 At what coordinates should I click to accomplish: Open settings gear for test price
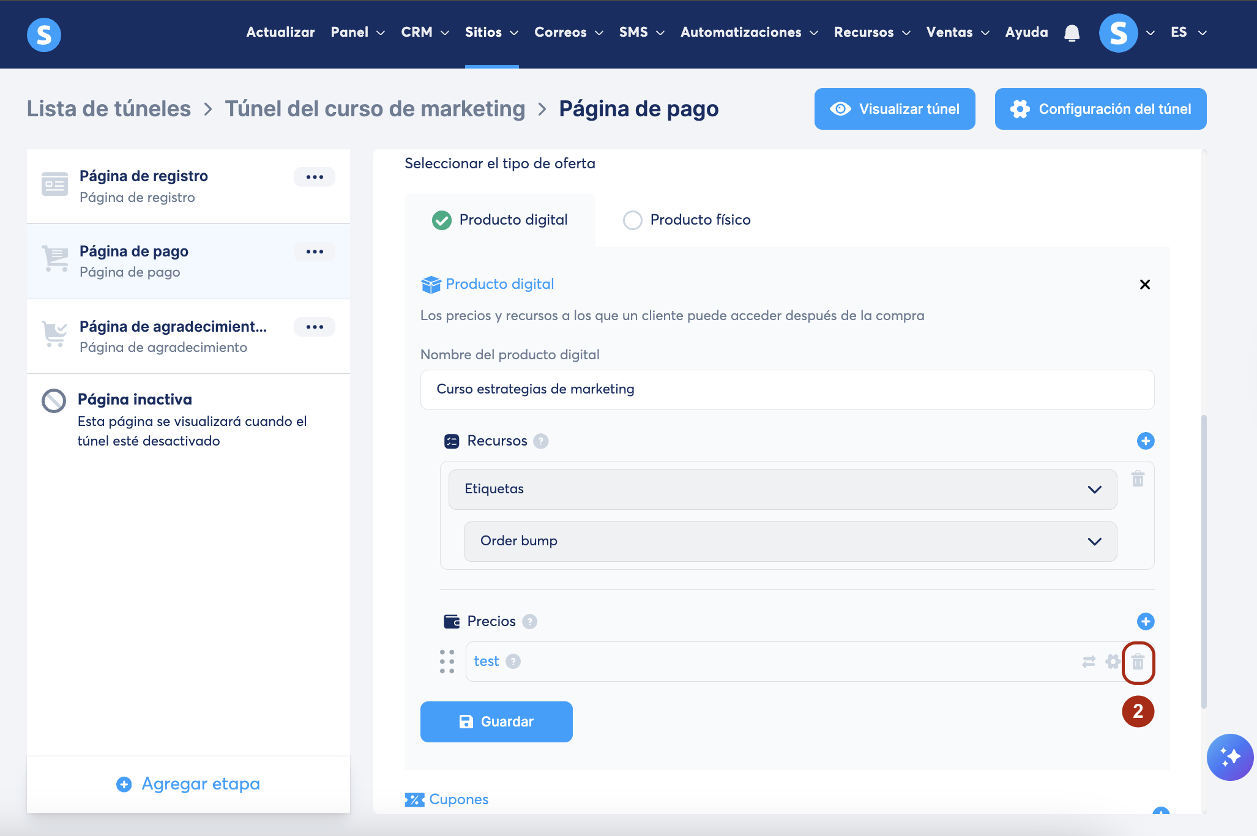pos(1113,662)
